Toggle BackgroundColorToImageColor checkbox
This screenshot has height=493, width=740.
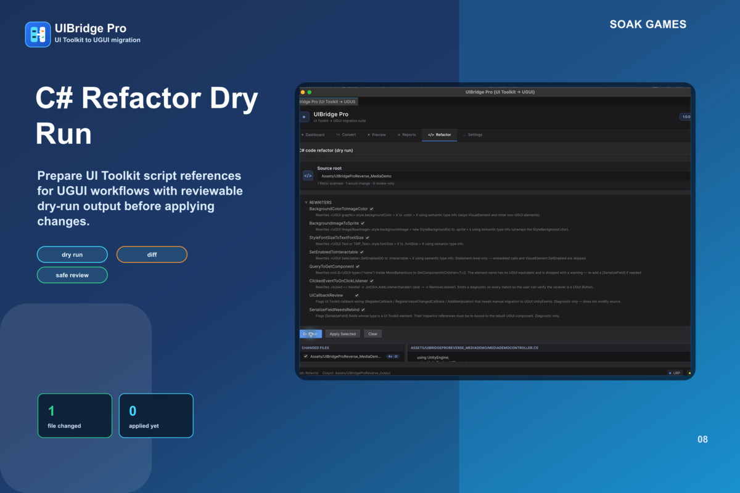tap(371, 209)
